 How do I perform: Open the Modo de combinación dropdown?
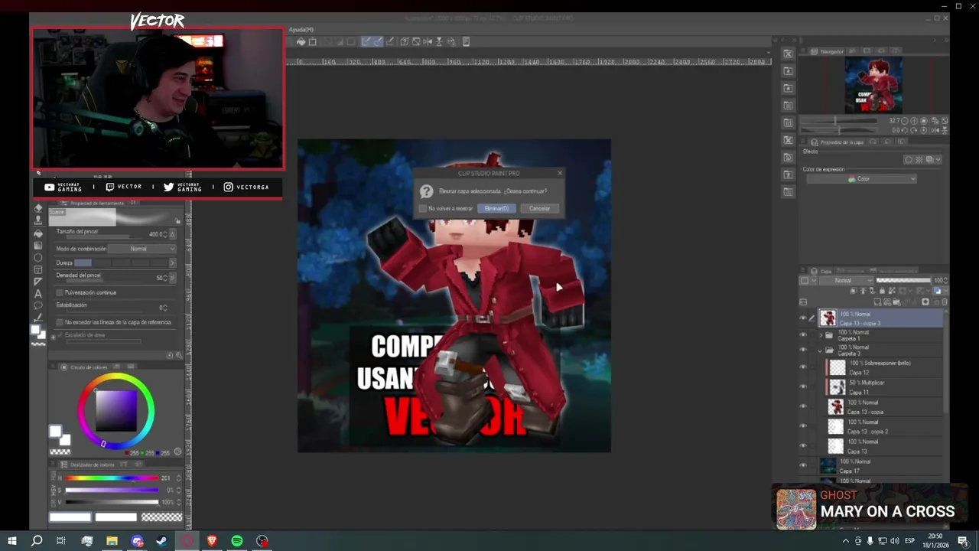[x=141, y=249]
